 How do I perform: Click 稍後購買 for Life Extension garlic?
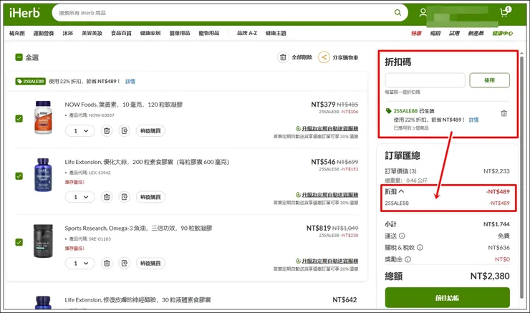coord(150,197)
